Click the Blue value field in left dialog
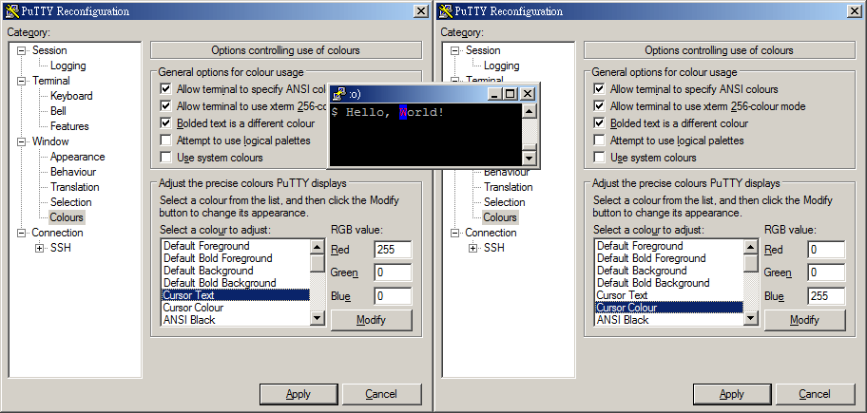The width and height of the screenshot is (867, 413). (393, 296)
